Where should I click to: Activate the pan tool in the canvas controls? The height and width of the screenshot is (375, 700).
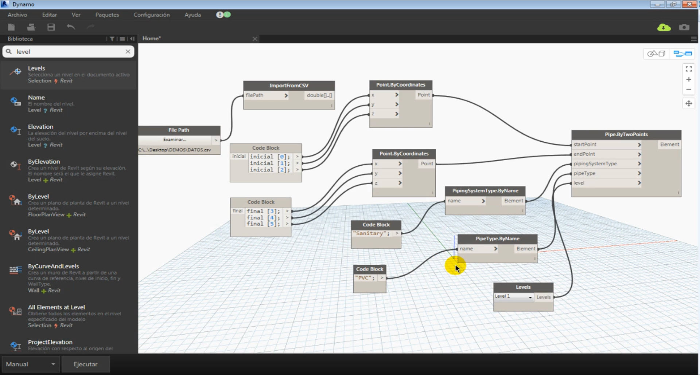[x=689, y=103]
